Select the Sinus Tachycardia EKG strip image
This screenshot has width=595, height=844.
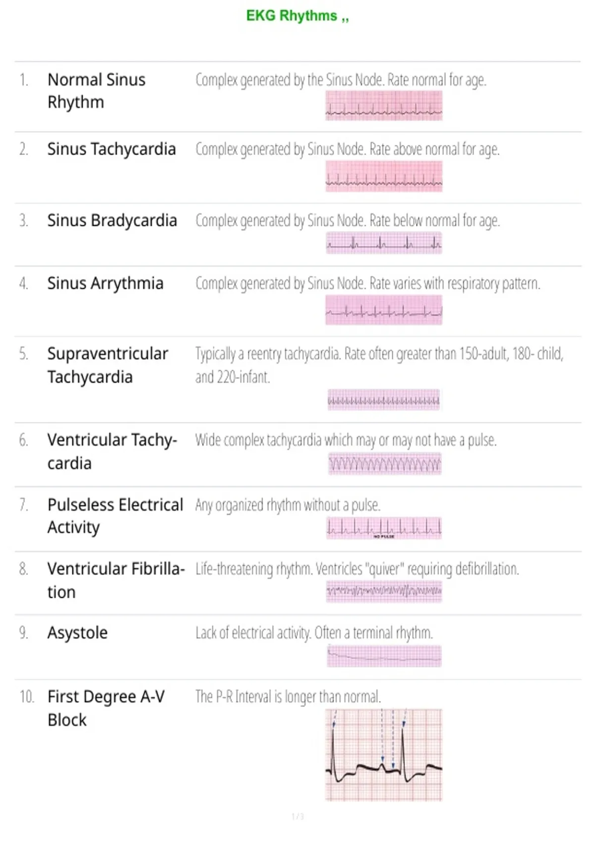pos(384,177)
